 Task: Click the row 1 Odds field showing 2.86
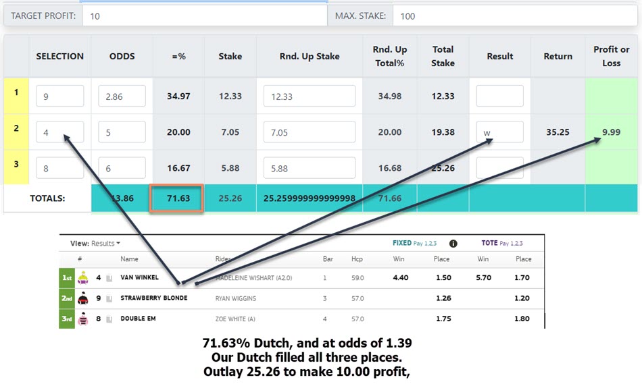coord(122,96)
